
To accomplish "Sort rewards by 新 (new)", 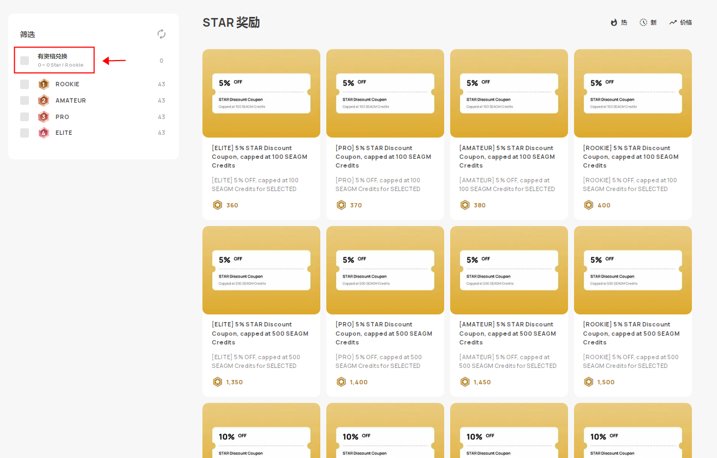I will pyautogui.click(x=648, y=22).
